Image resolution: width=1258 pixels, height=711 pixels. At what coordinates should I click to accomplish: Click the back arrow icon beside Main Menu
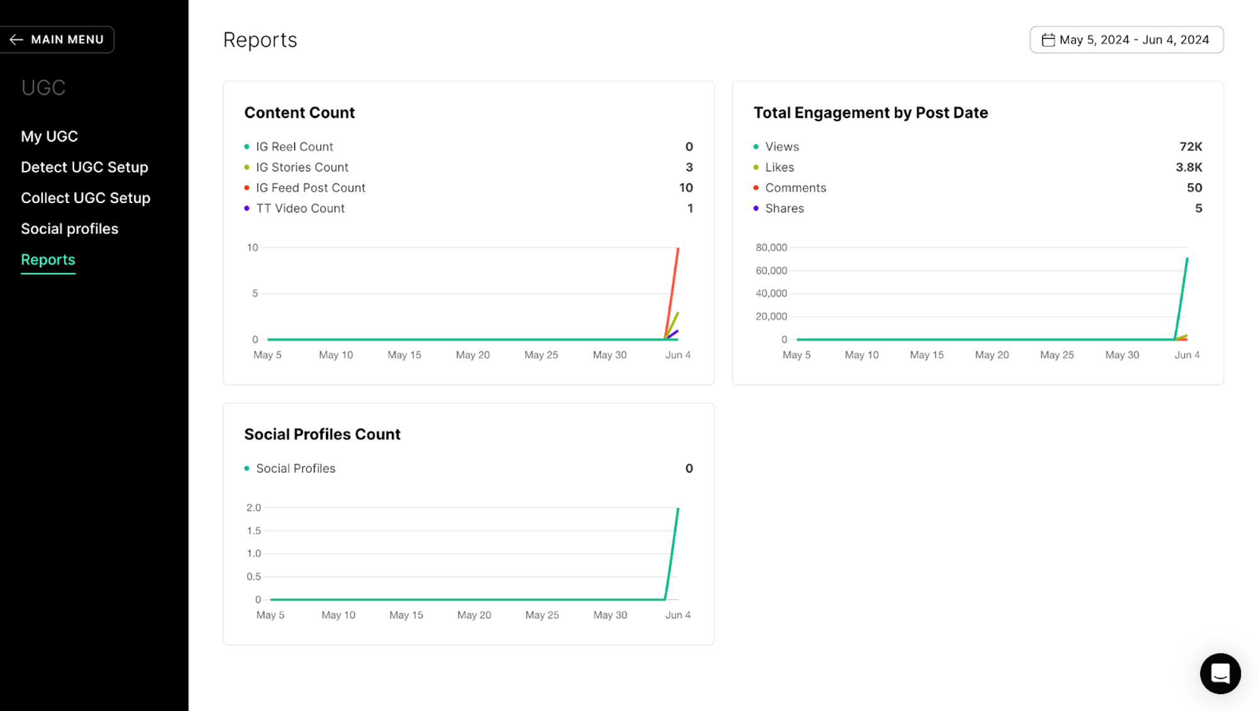click(16, 40)
